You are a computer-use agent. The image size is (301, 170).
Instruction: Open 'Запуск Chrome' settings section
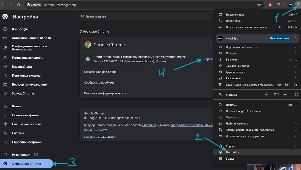(27, 94)
